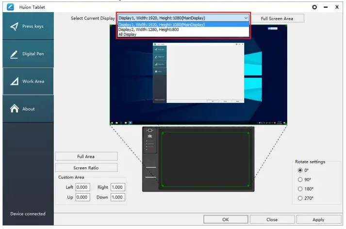
Task: Click the Close button at bottom
Action: pyautogui.click(x=272, y=219)
